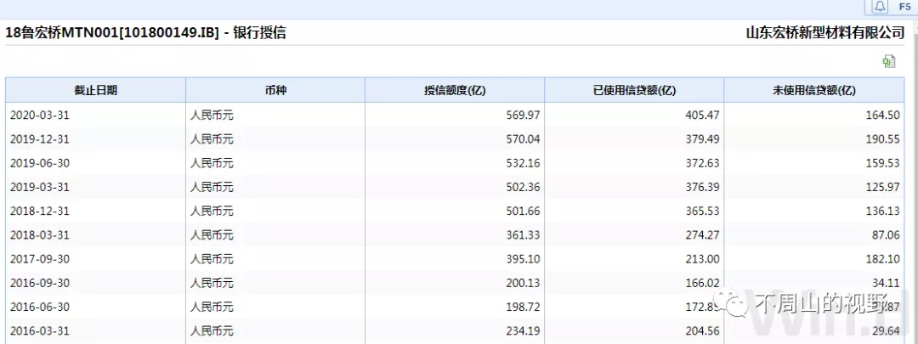Image resolution: width=918 pixels, height=344 pixels.
Task: Click credit line value 570.04
Action: click(x=524, y=139)
